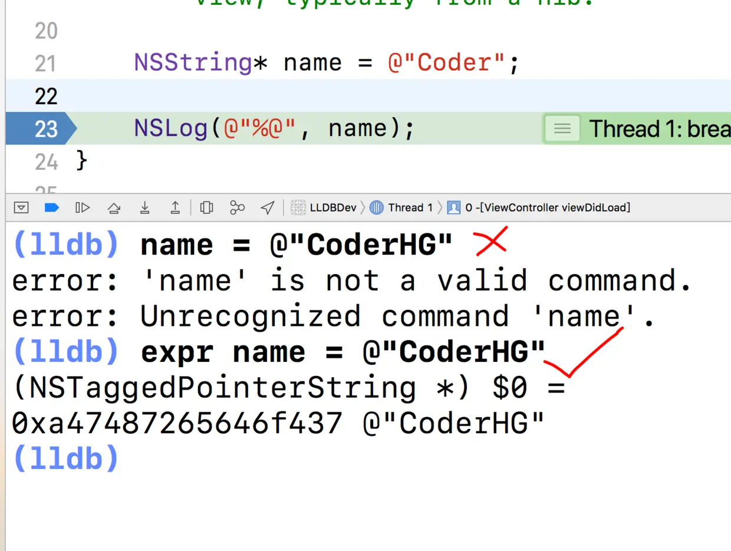Image resolution: width=731 pixels, height=551 pixels.
Task: Open the Thread 1 breakpoint annotation icon
Action: click(562, 128)
